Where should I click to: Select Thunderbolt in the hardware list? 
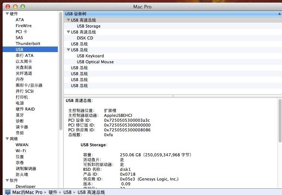point(28,44)
